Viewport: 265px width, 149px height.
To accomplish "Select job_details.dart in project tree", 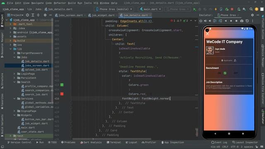I will [37, 61].
